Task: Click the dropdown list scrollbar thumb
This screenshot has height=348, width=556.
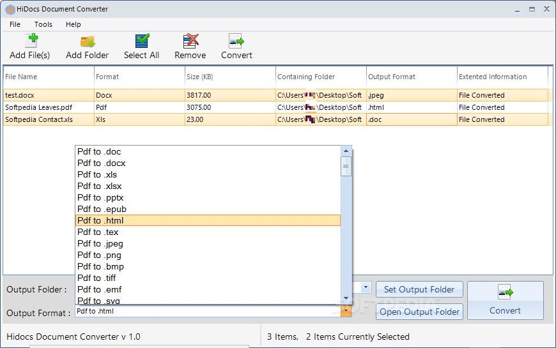Action: coord(346,166)
